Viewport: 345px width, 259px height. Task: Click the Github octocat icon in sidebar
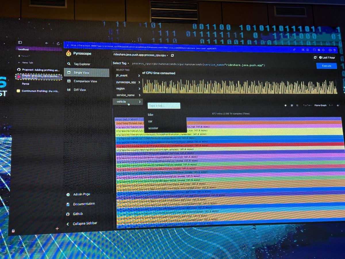[68, 214]
